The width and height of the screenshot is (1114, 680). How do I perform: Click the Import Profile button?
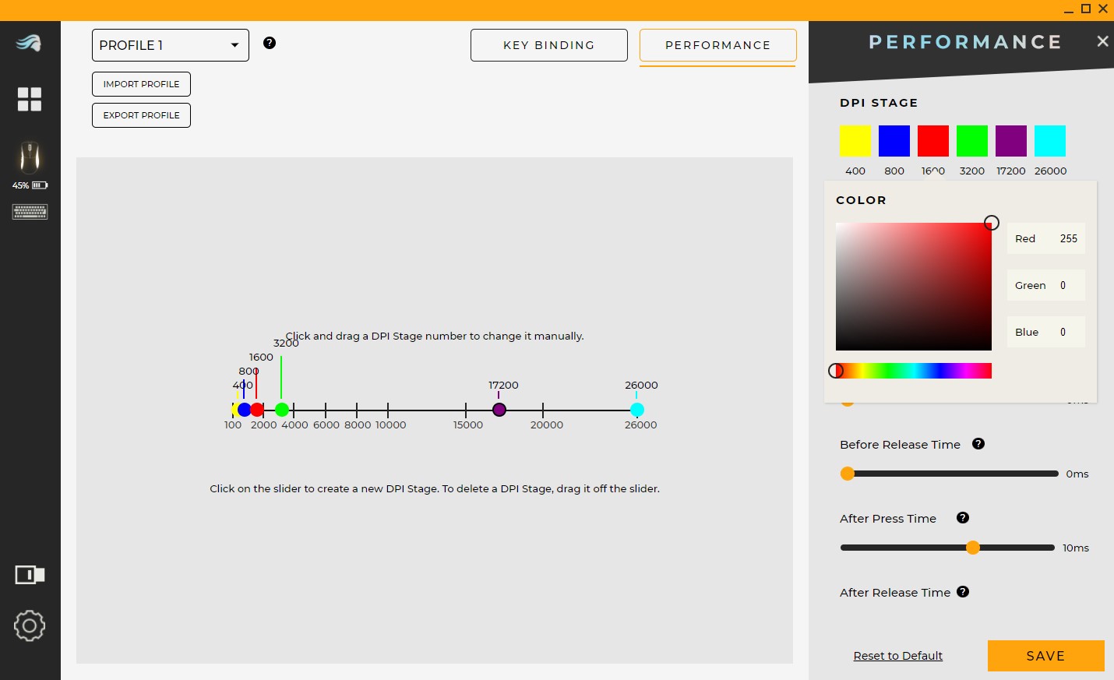pyautogui.click(x=141, y=84)
